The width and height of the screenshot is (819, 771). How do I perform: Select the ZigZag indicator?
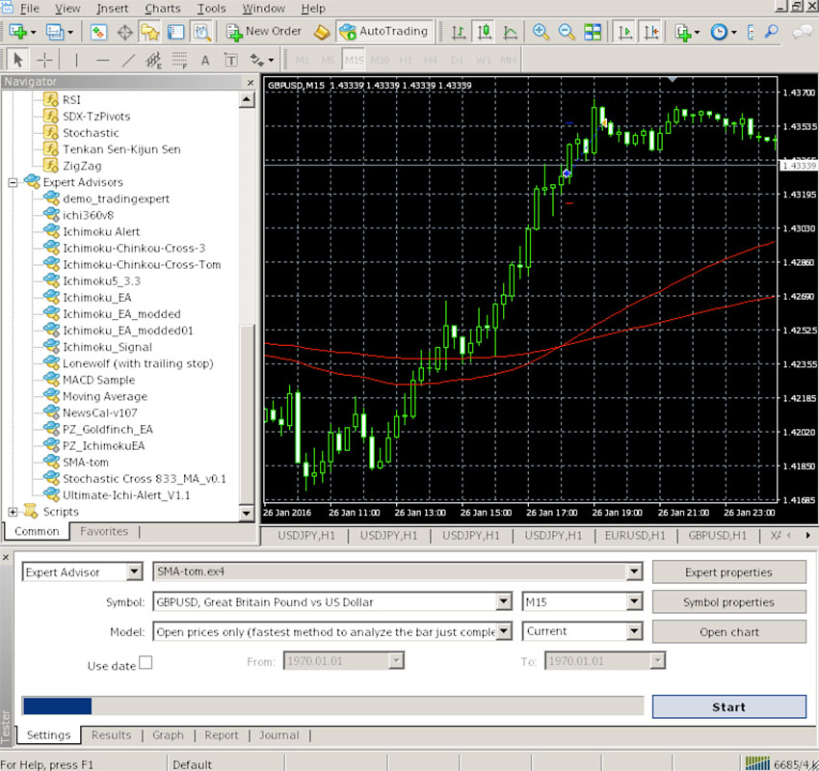[72, 165]
